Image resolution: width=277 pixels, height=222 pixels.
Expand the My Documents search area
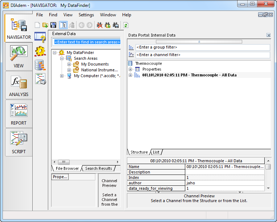69,64
